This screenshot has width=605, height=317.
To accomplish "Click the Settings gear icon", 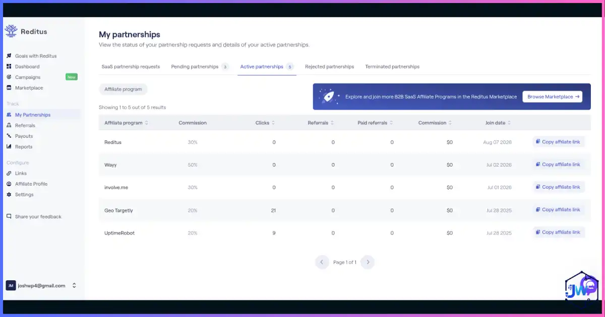I will coord(9,194).
